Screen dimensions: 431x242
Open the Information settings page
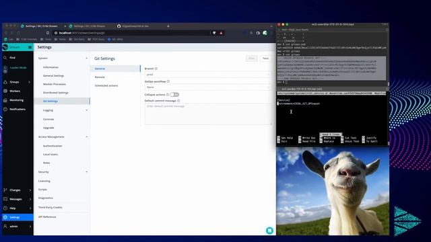(51, 67)
